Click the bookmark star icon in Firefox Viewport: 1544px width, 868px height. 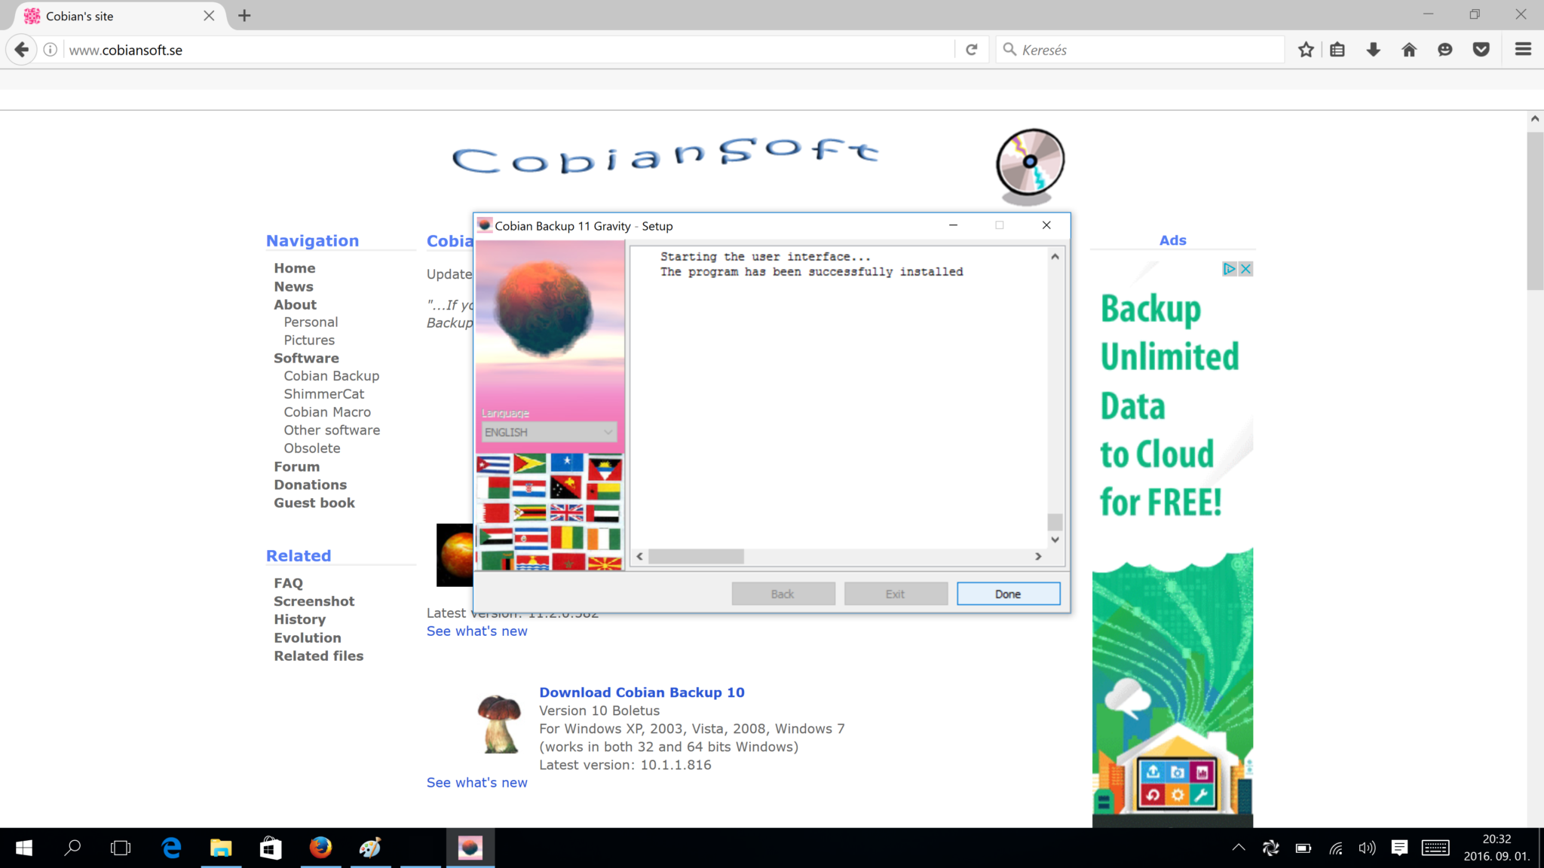coord(1307,49)
